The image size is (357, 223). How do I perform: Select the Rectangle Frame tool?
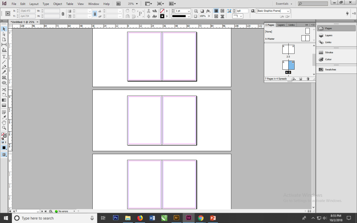(4, 78)
